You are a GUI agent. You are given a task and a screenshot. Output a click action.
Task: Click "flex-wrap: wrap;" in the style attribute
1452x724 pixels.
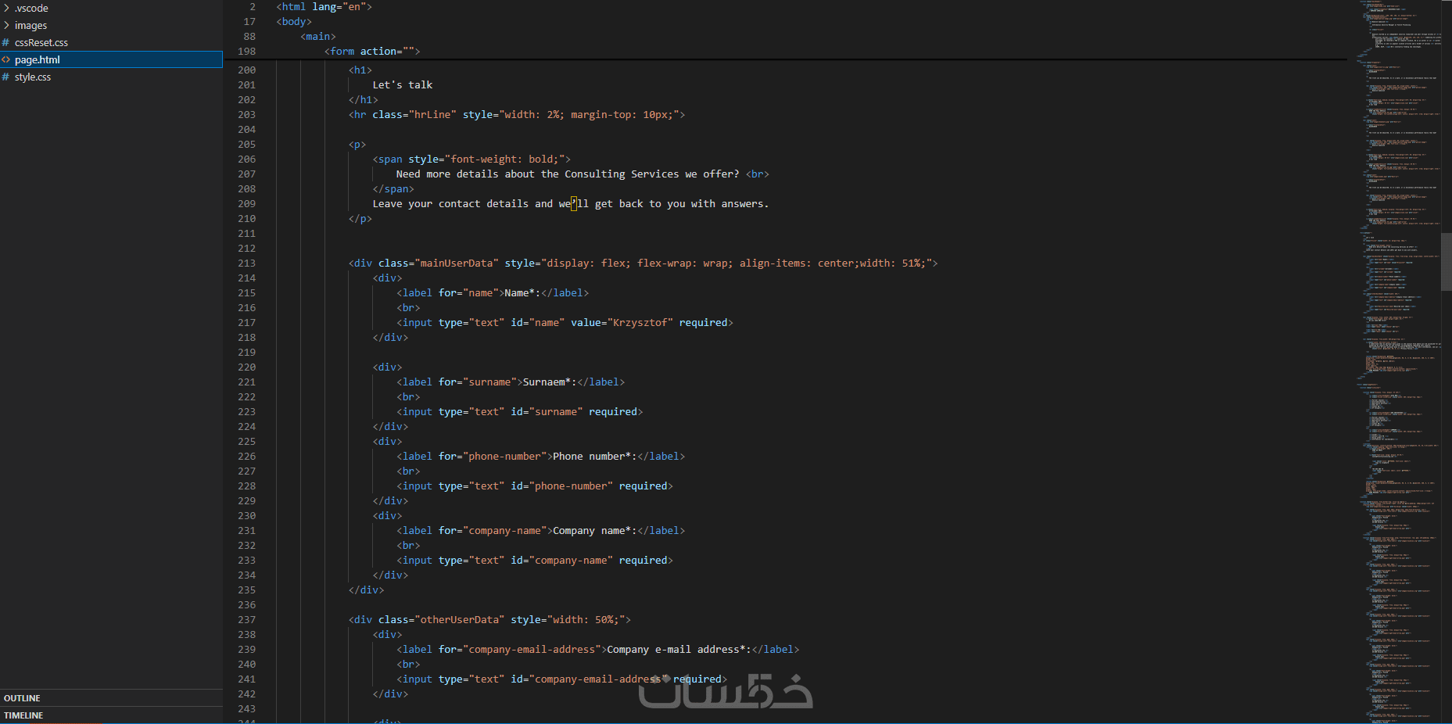point(685,263)
